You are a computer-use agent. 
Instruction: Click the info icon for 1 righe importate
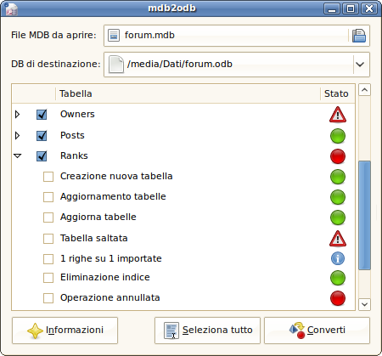pos(338,258)
